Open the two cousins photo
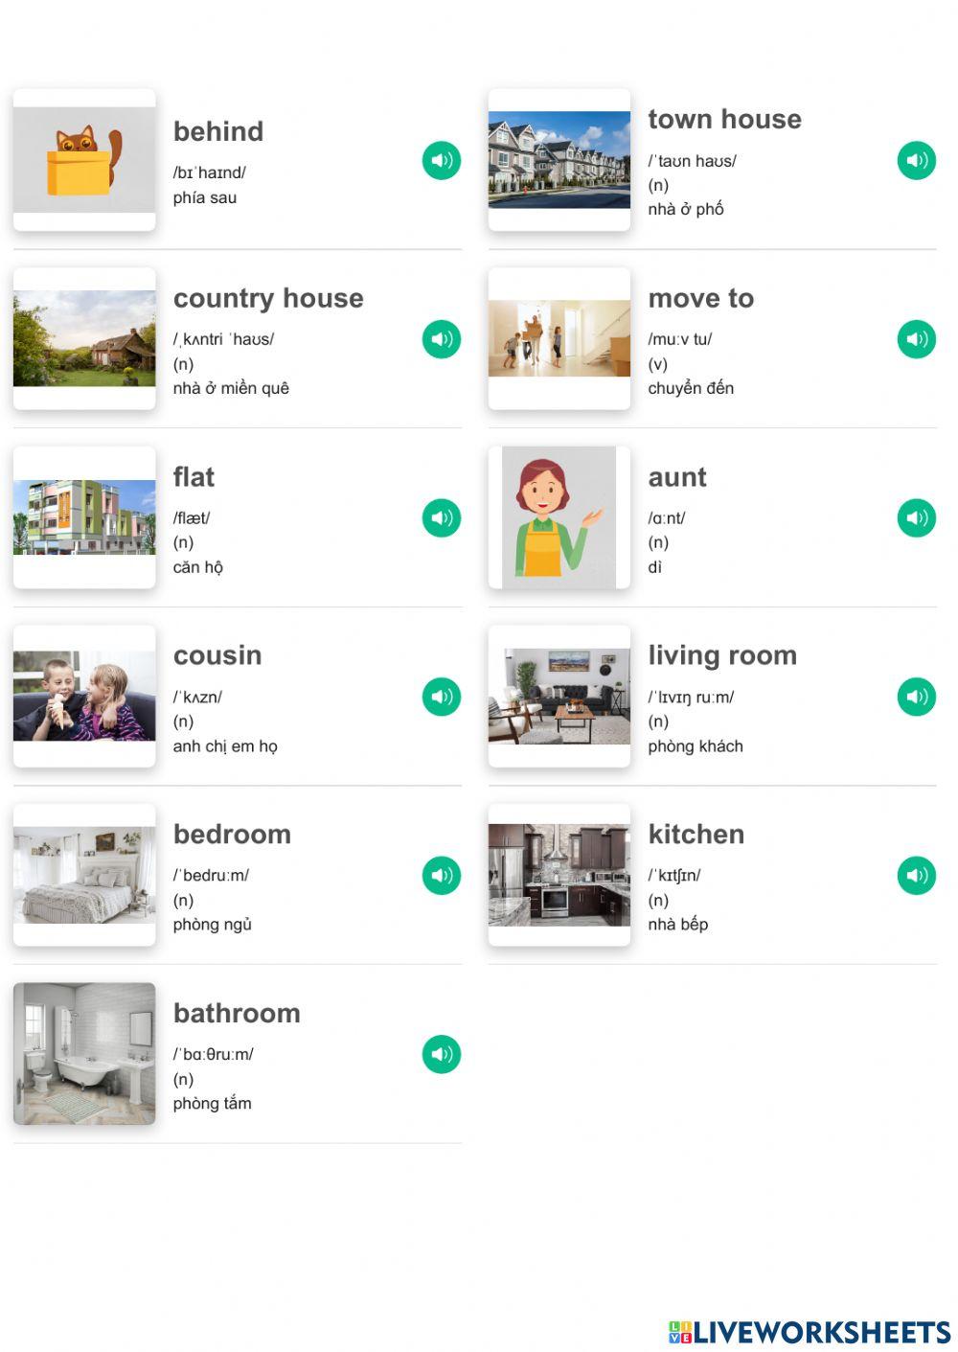The height and width of the screenshot is (1352, 958). pos(84,697)
